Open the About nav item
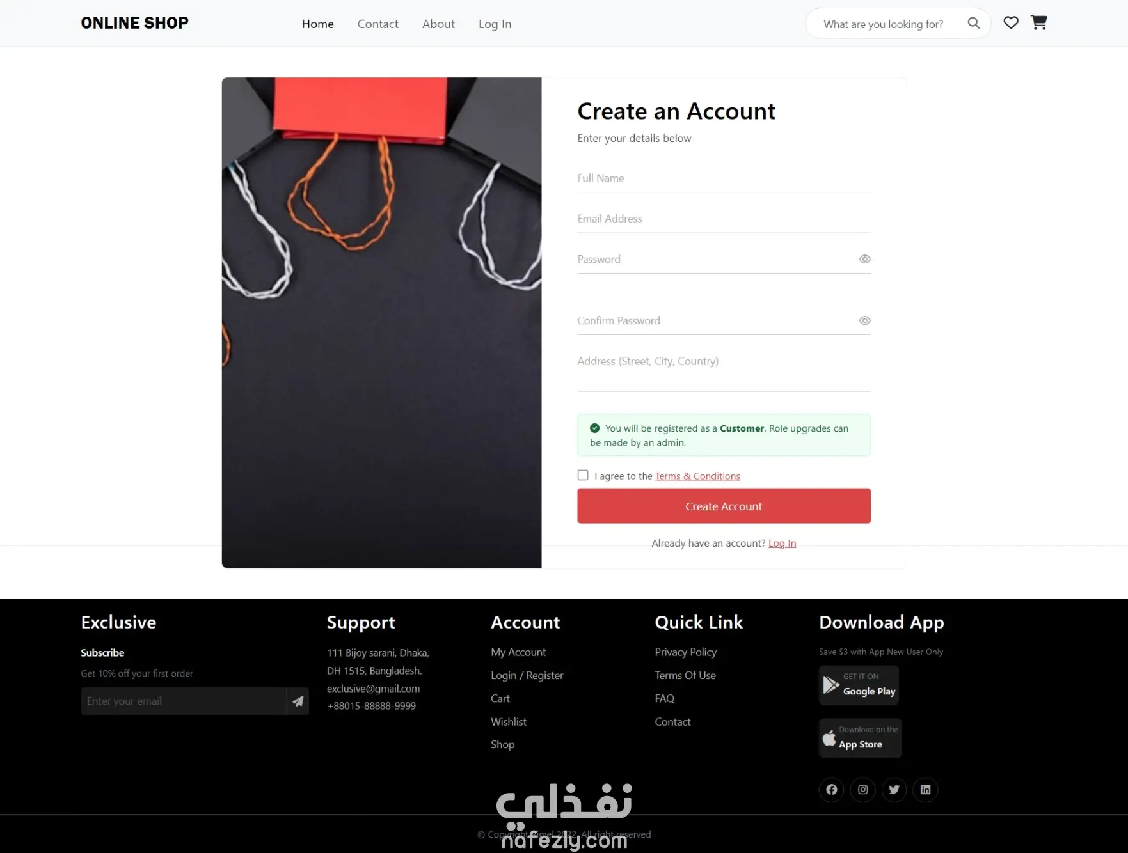Screen dimensions: 1128x853 [439, 24]
